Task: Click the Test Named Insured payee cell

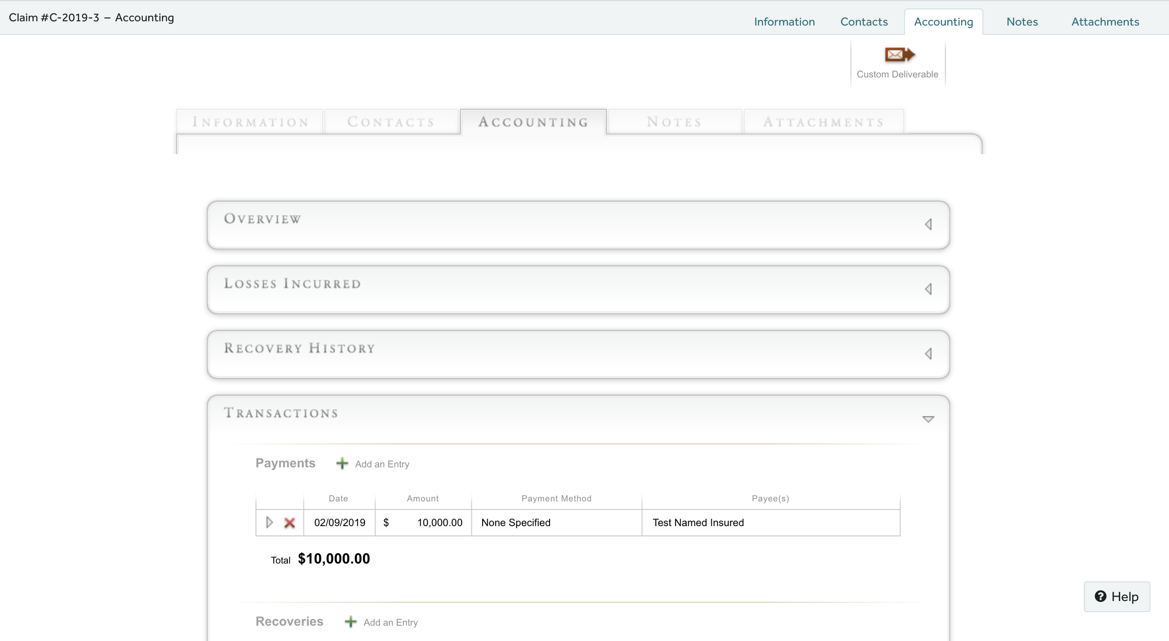Action: [x=698, y=523]
